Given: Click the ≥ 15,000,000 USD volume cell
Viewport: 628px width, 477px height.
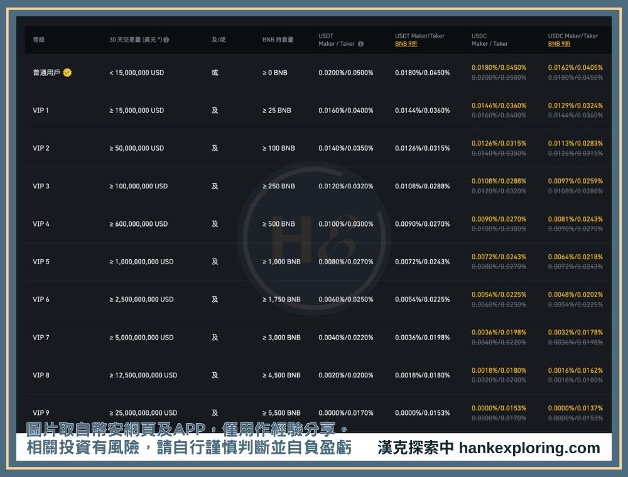Looking at the screenshot, I should [x=136, y=110].
